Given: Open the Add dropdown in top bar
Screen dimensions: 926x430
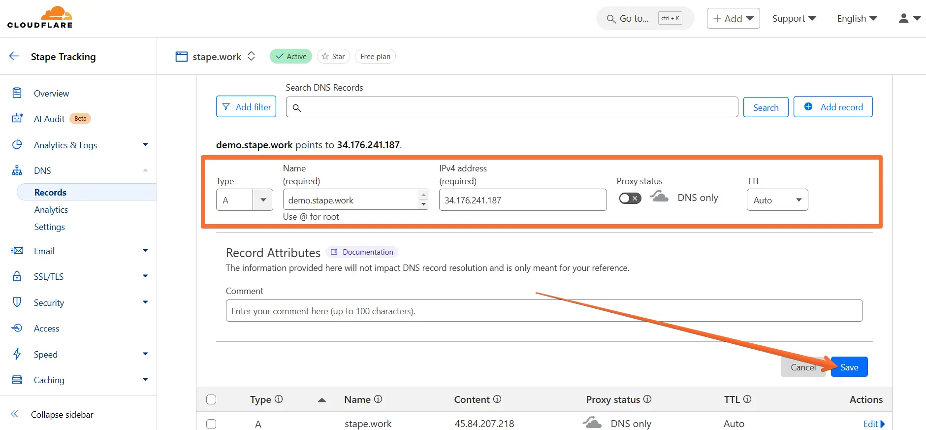Looking at the screenshot, I should click(734, 18).
